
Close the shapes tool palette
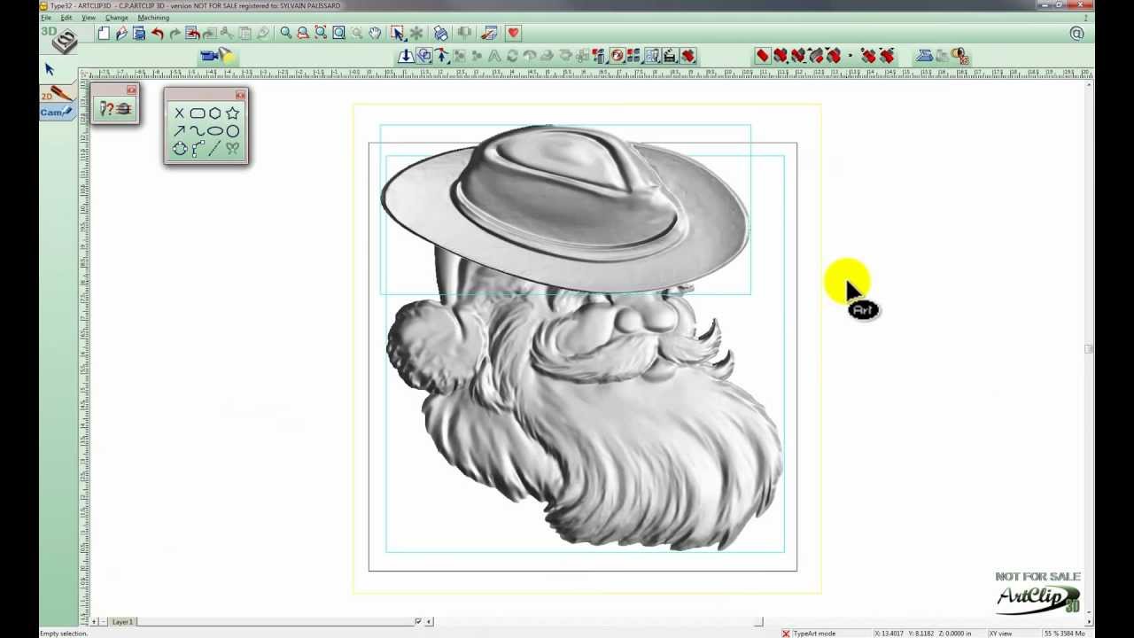[240, 95]
